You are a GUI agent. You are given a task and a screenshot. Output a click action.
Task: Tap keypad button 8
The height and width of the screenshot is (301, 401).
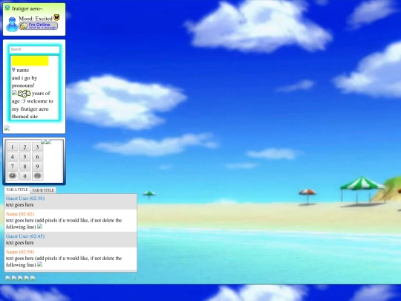25,166
